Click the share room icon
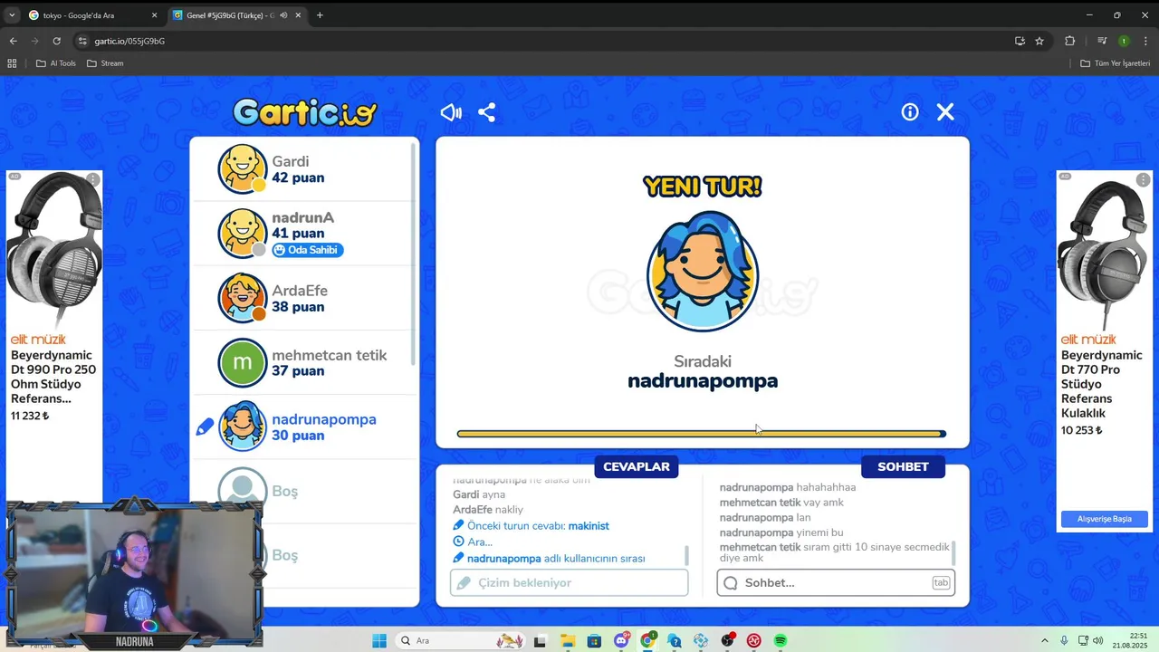This screenshot has width=1159, height=652. point(486,112)
